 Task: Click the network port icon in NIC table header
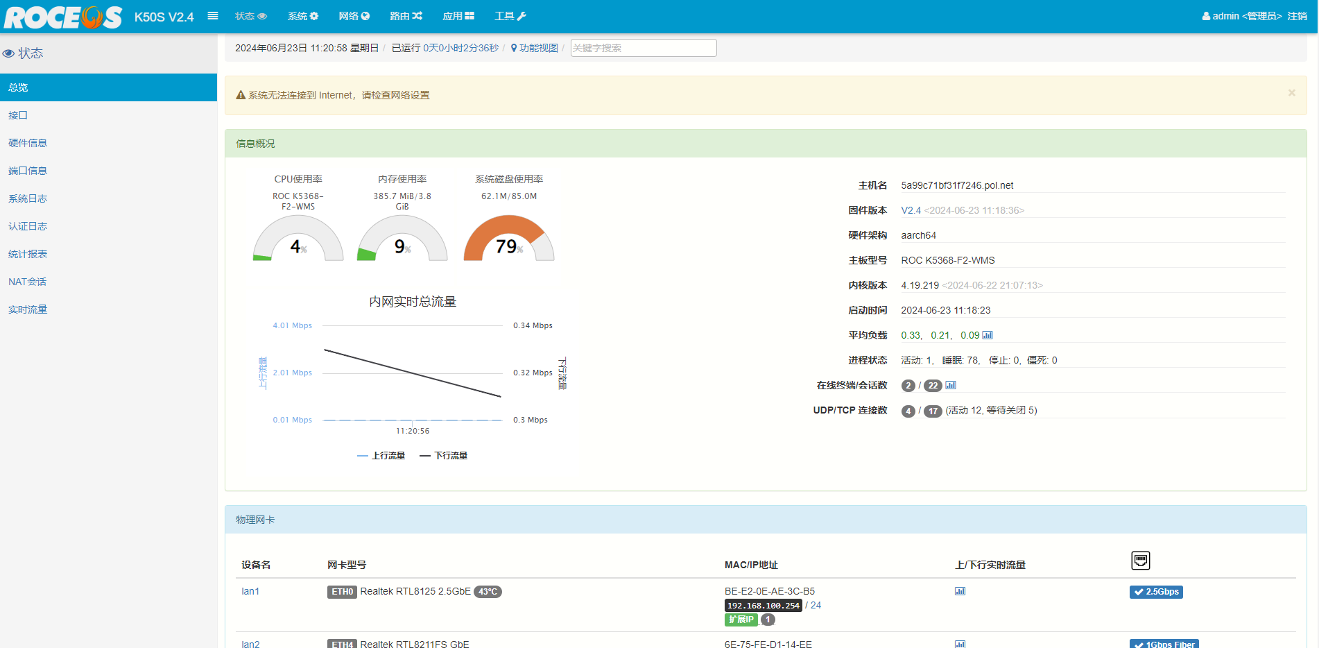pyautogui.click(x=1140, y=560)
